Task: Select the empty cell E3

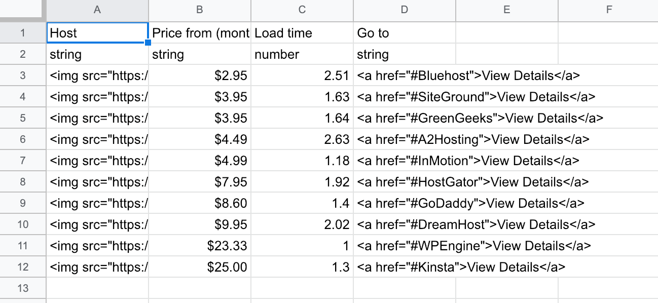Action: pyautogui.click(x=506, y=75)
